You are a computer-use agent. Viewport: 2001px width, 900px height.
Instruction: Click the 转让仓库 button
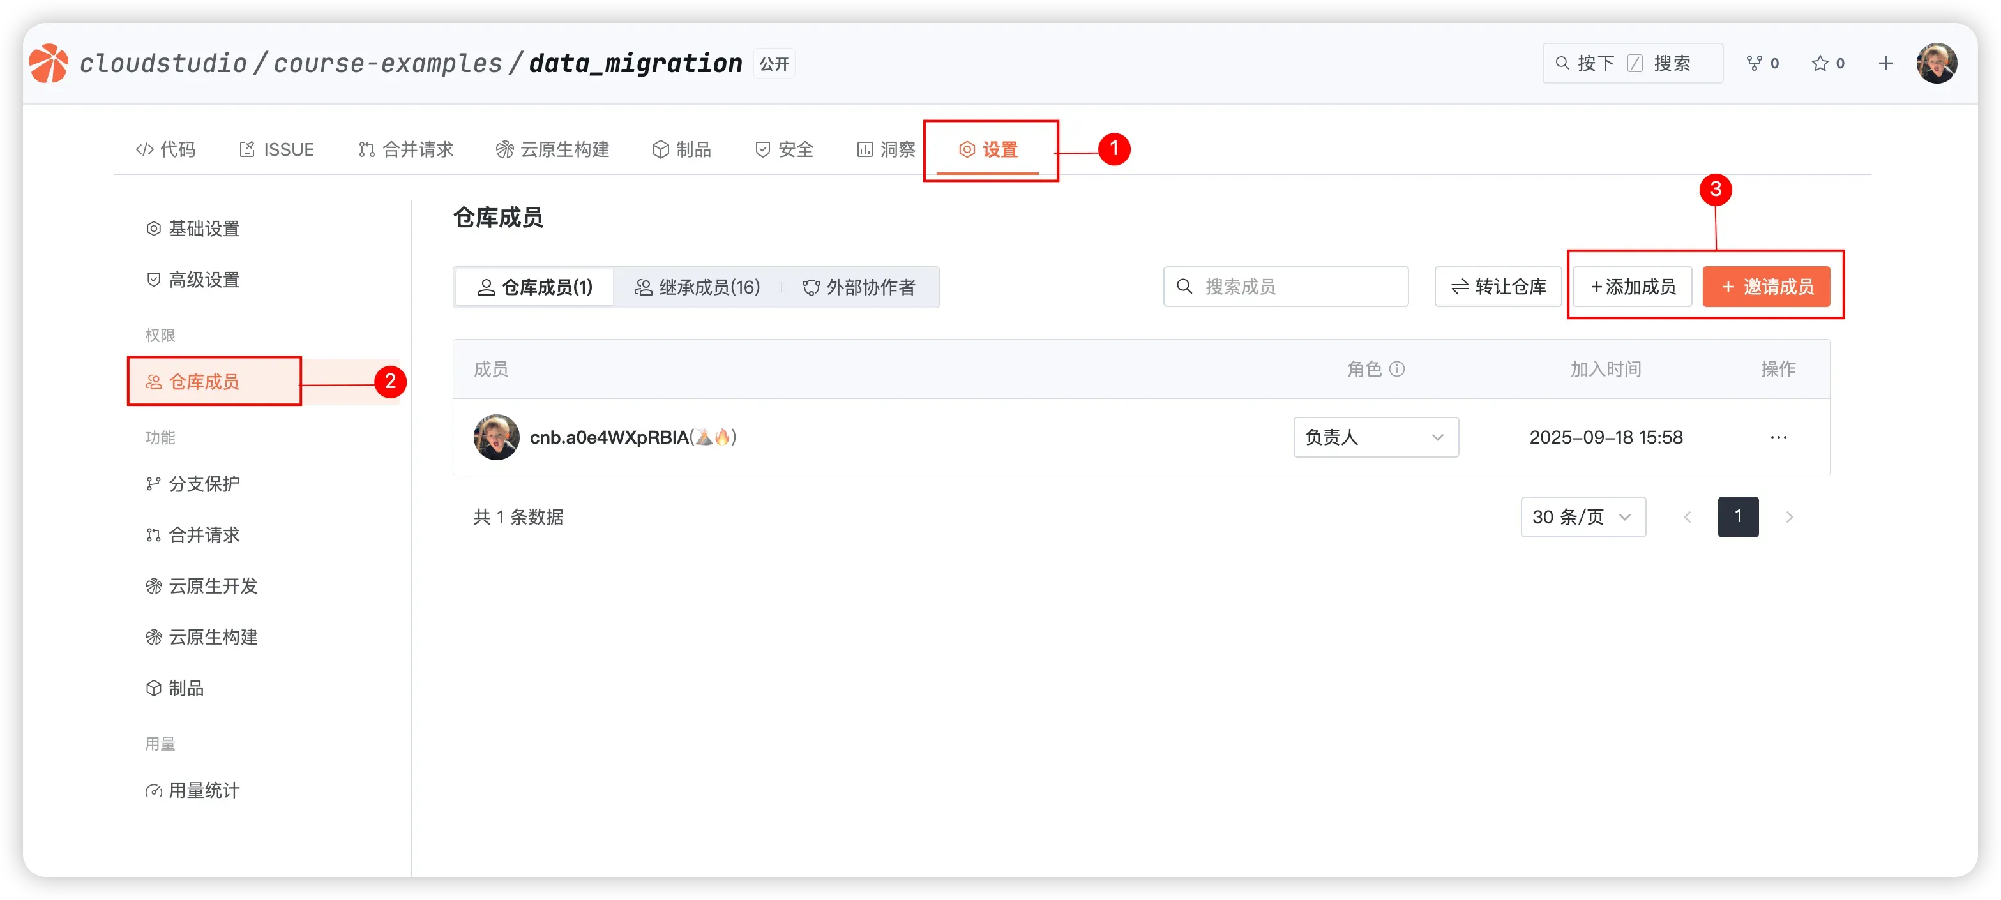[x=1498, y=287]
